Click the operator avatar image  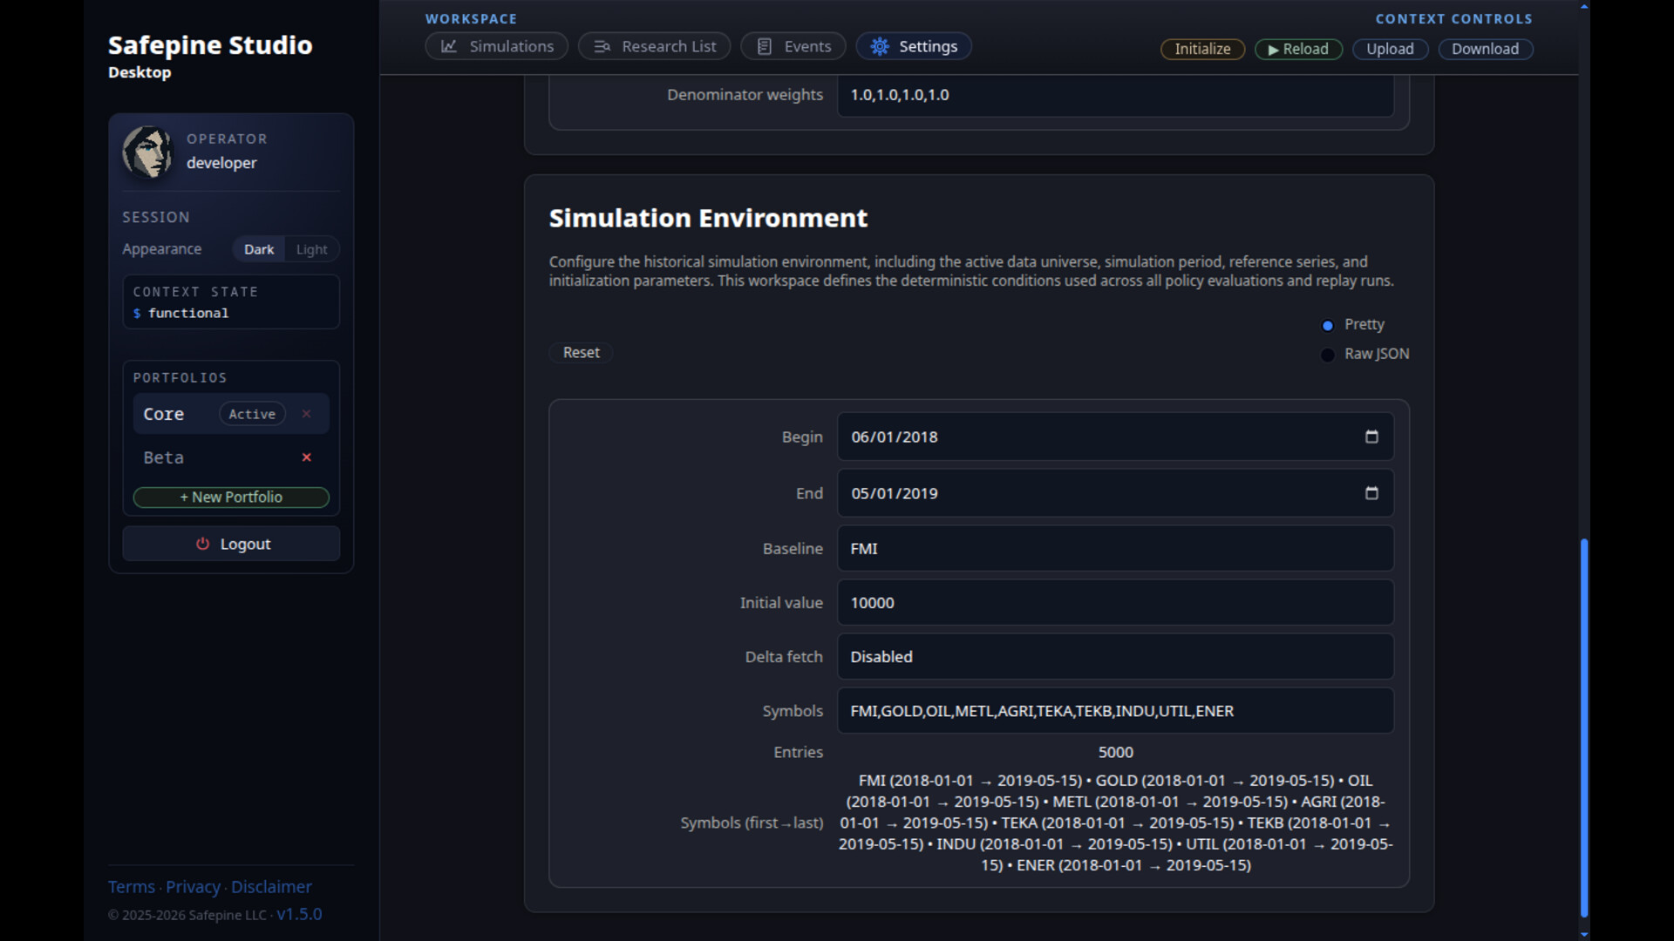(147, 152)
